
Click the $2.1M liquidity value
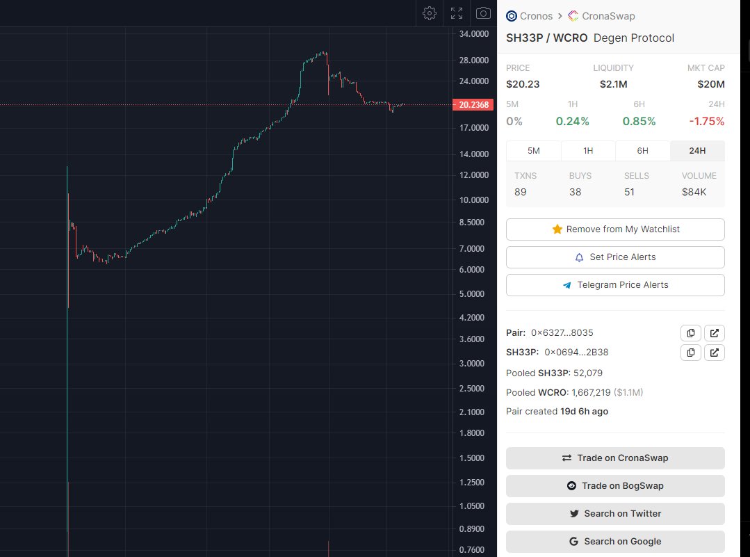tap(613, 84)
